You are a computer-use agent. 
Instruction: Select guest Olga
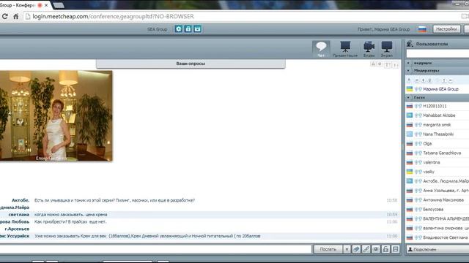[x=427, y=144]
